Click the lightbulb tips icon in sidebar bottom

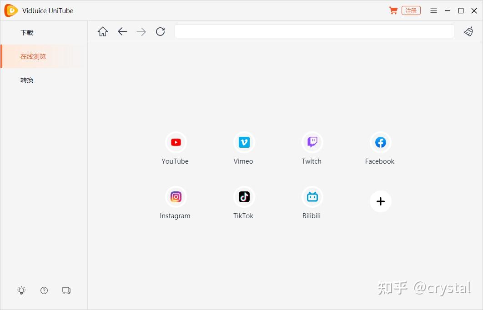(x=21, y=290)
